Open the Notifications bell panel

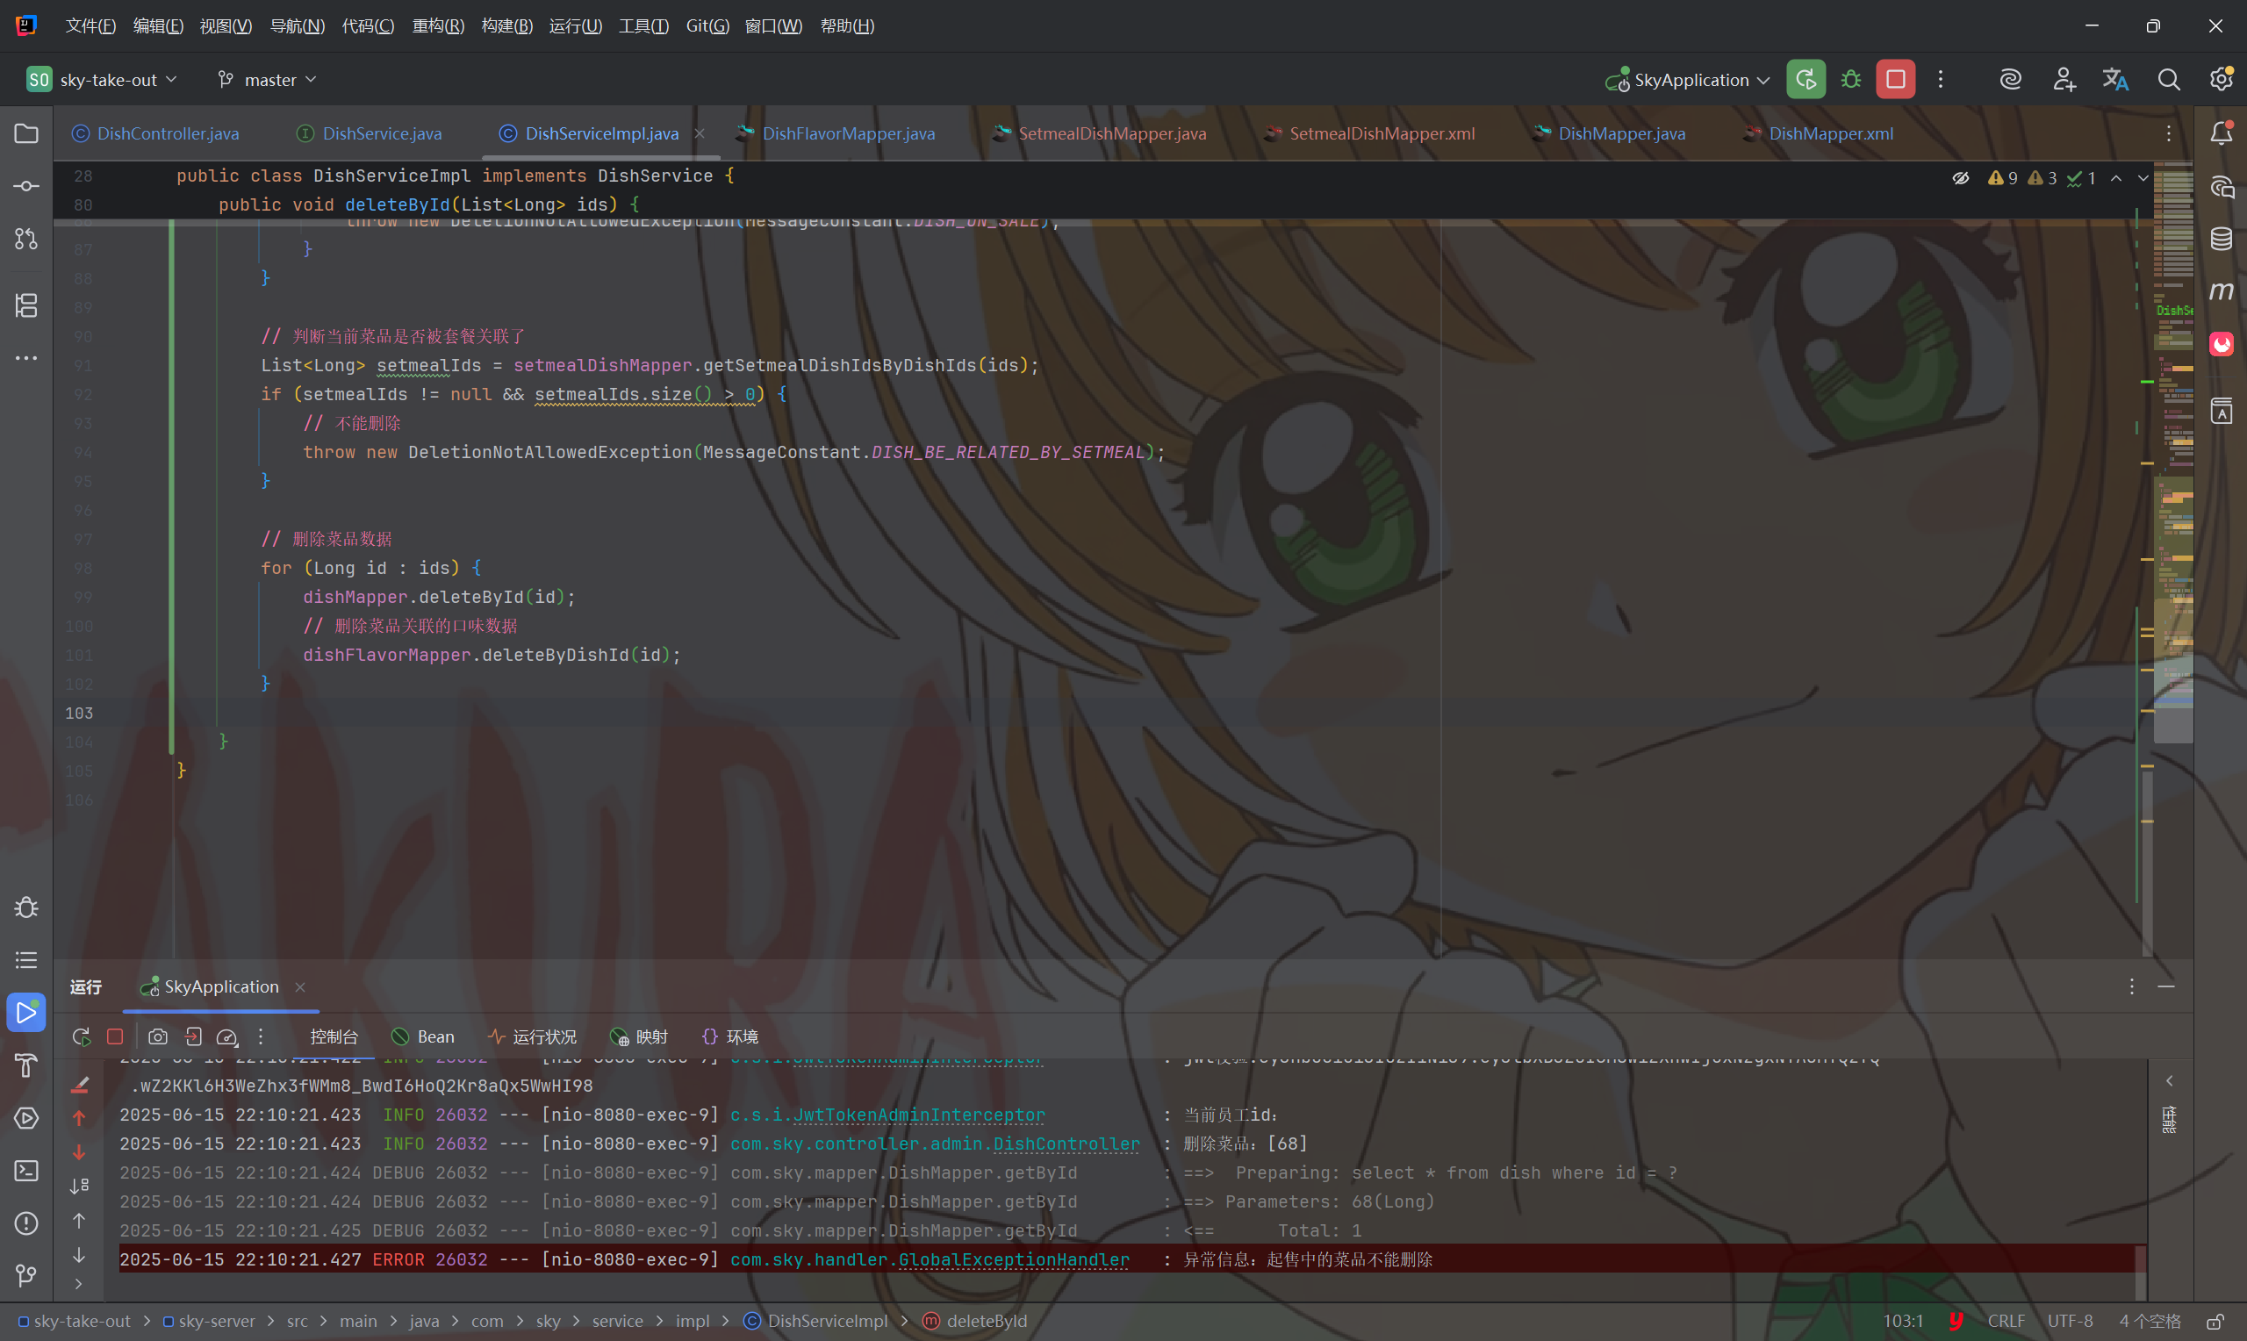tap(2221, 133)
